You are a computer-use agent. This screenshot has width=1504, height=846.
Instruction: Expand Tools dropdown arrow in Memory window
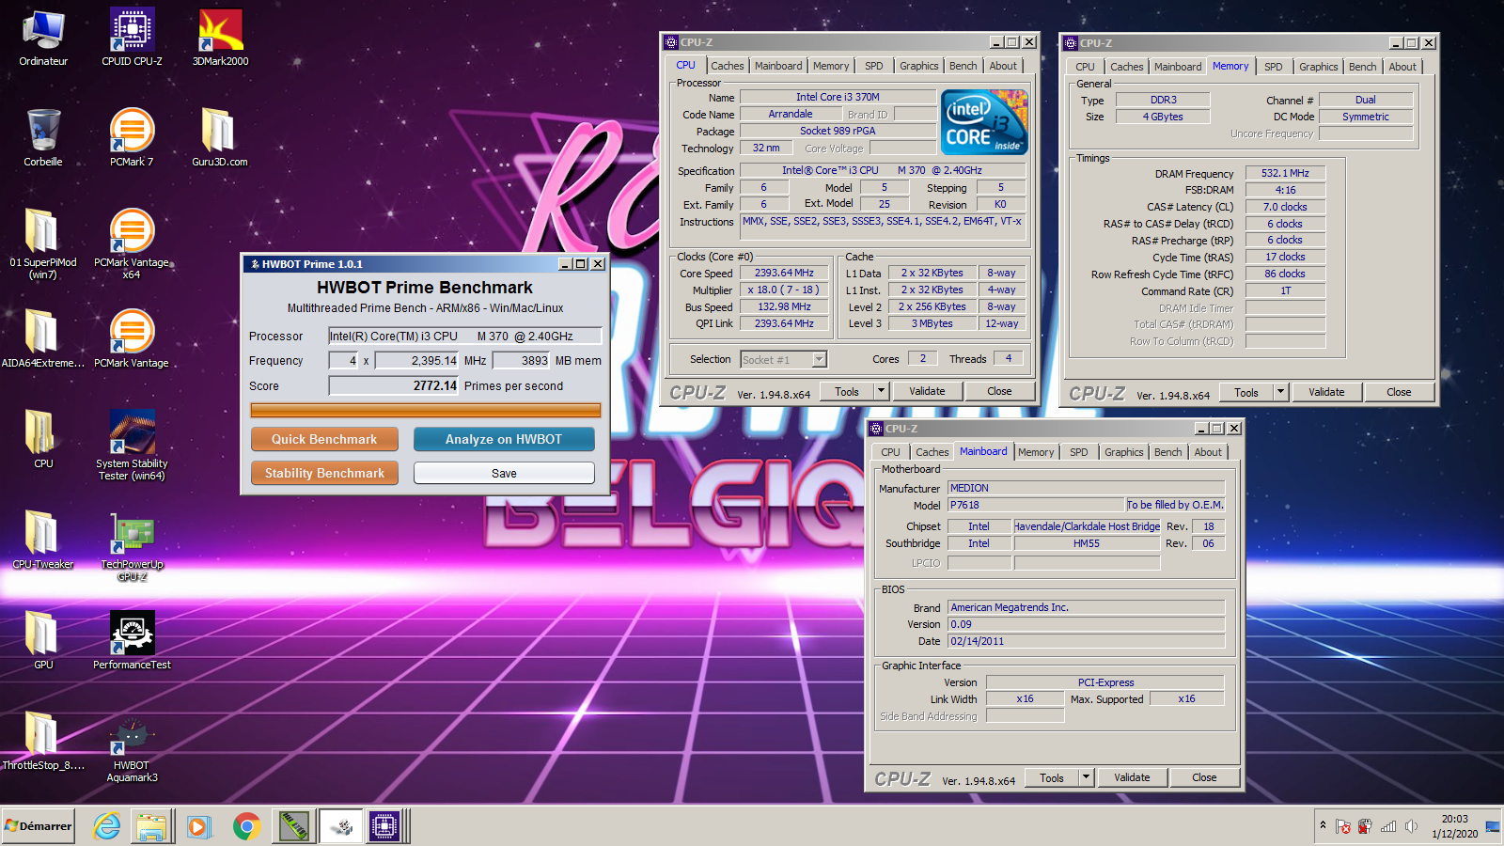coord(1280,392)
